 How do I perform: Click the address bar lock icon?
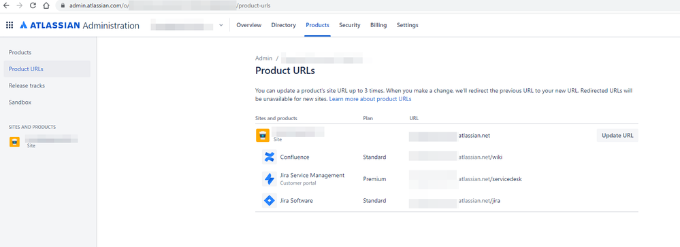click(63, 5)
